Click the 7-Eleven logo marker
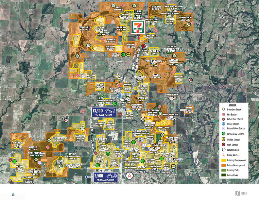Viewport: 259px width, 200px height. (138, 27)
